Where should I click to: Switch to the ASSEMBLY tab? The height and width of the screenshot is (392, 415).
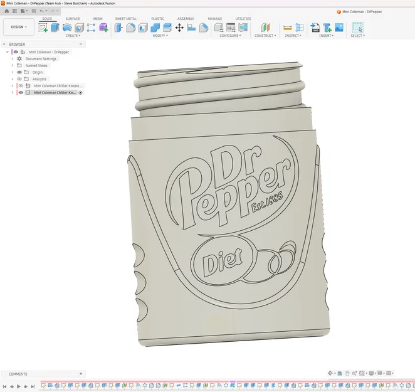pos(186,19)
